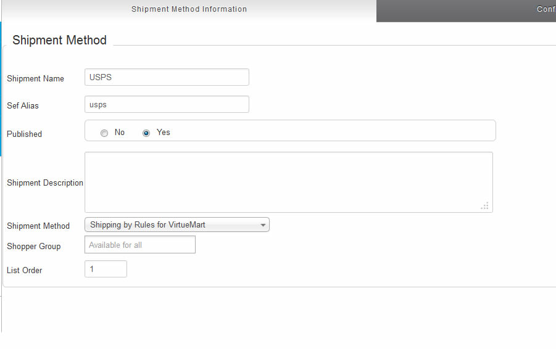Click the arrow on Shipping by Rules dropdown
556x349 pixels.
[263, 225]
